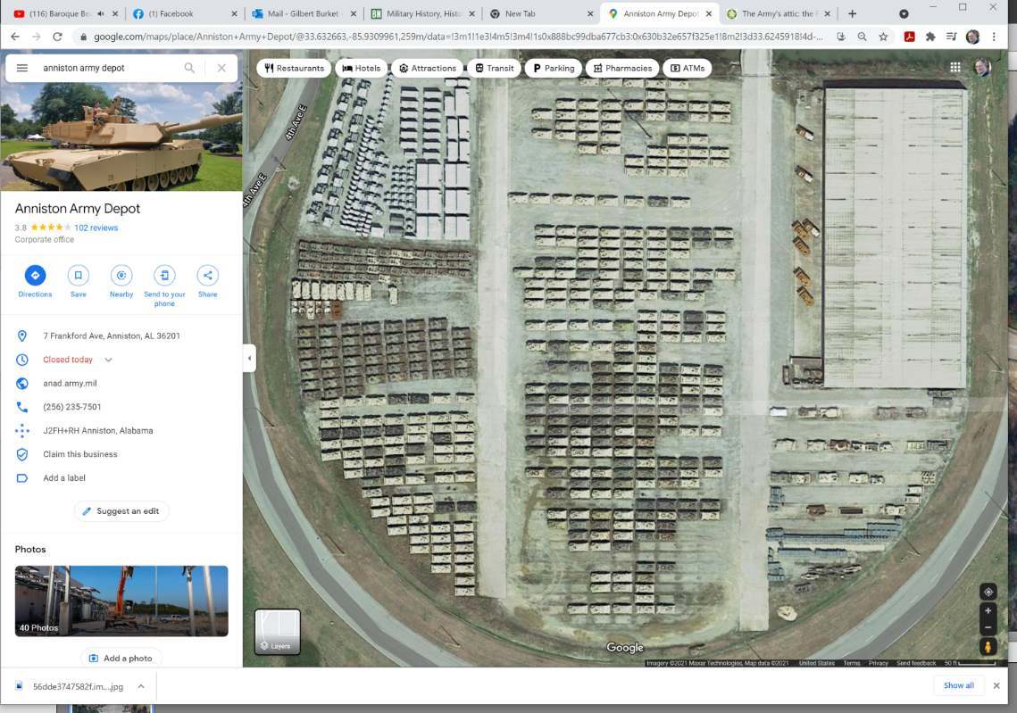Reload the Google Maps page
This screenshot has width=1017, height=713.
click(58, 37)
